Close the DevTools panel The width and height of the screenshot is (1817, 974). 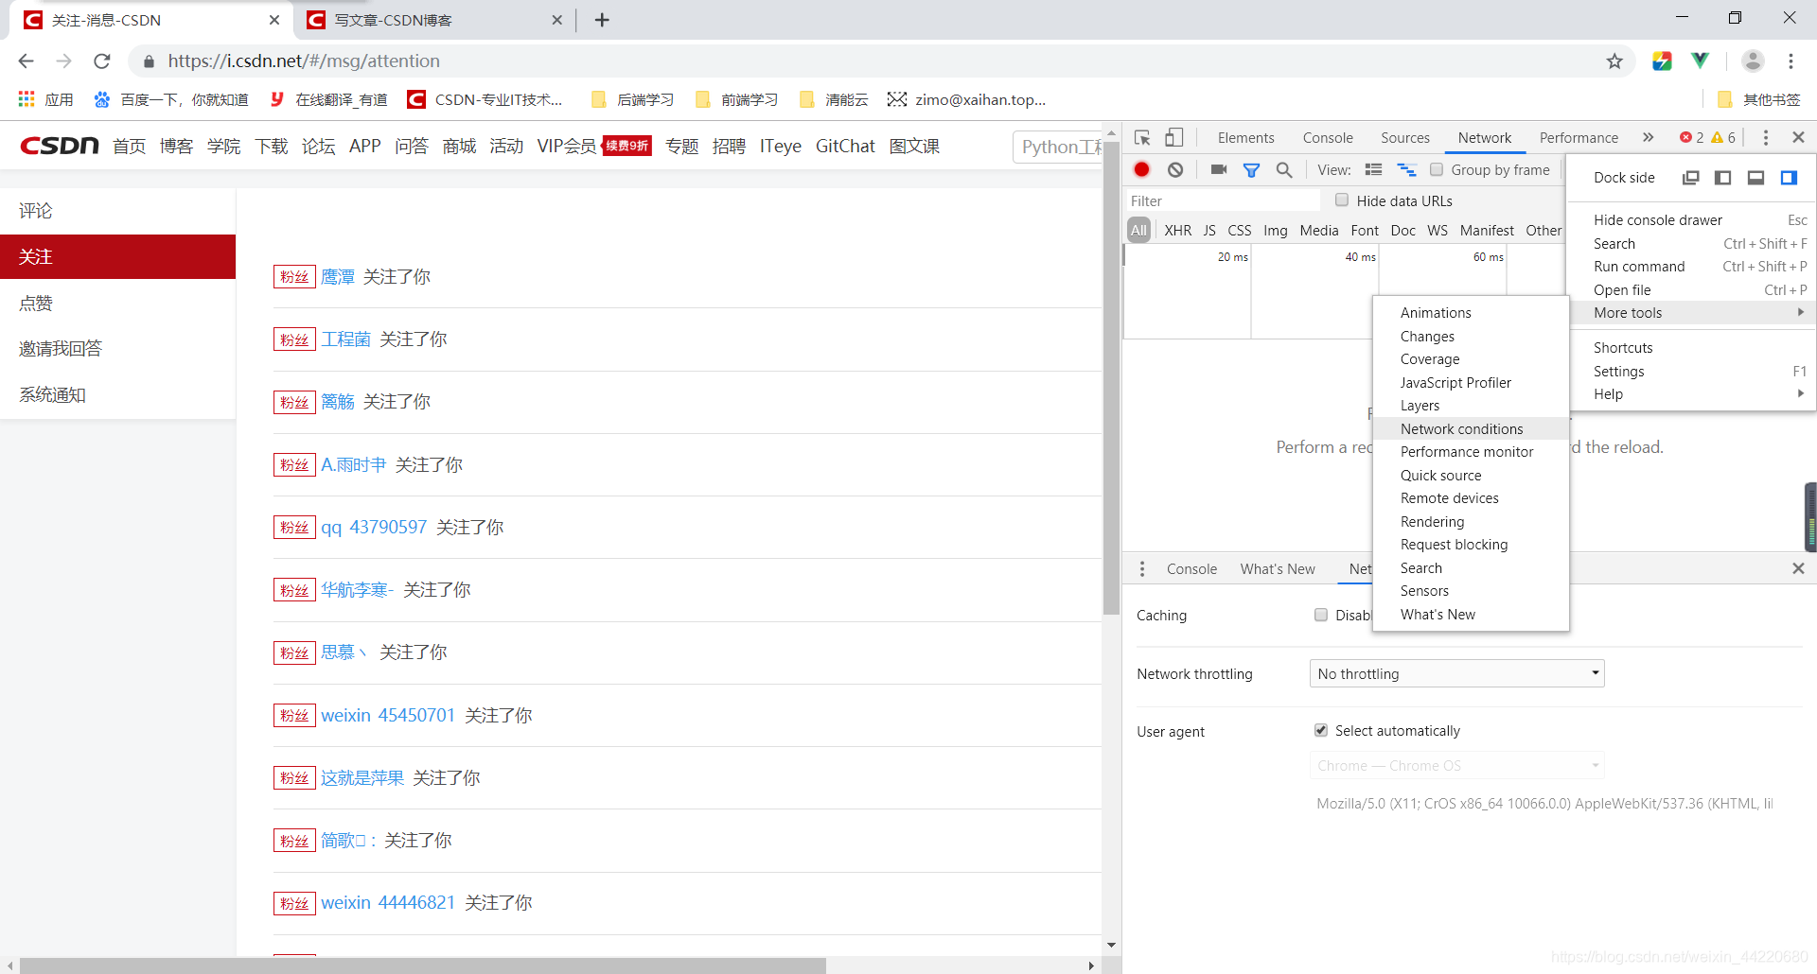pos(1799,138)
